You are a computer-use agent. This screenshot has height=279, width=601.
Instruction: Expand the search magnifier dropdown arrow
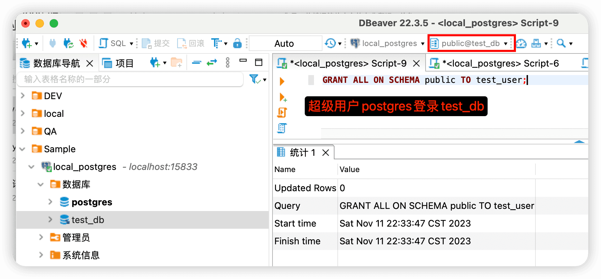tap(571, 44)
